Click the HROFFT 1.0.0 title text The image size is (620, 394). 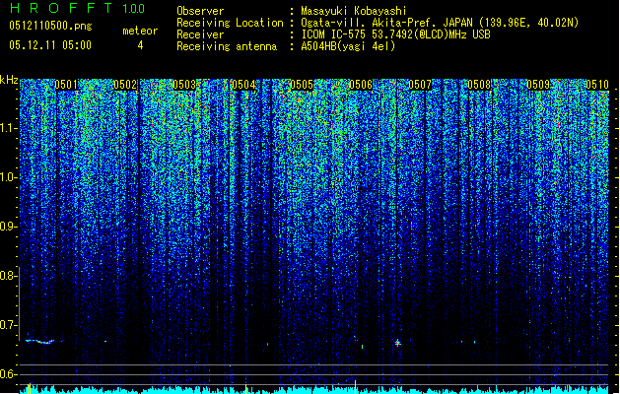[x=78, y=8]
